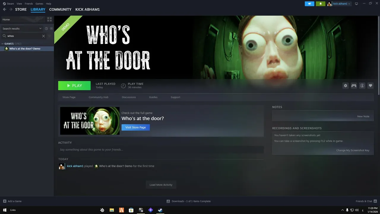
Task: Expand the kick abham1 account dropdown
Action: [x=341, y=4]
